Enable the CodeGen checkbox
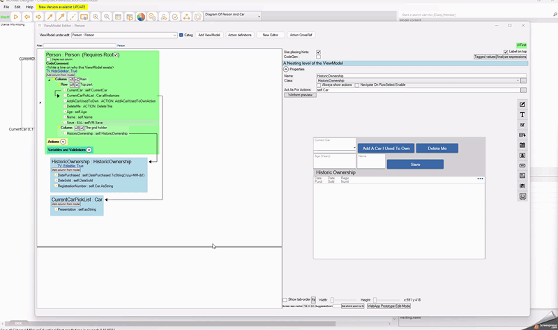558x330 pixels. click(319, 57)
